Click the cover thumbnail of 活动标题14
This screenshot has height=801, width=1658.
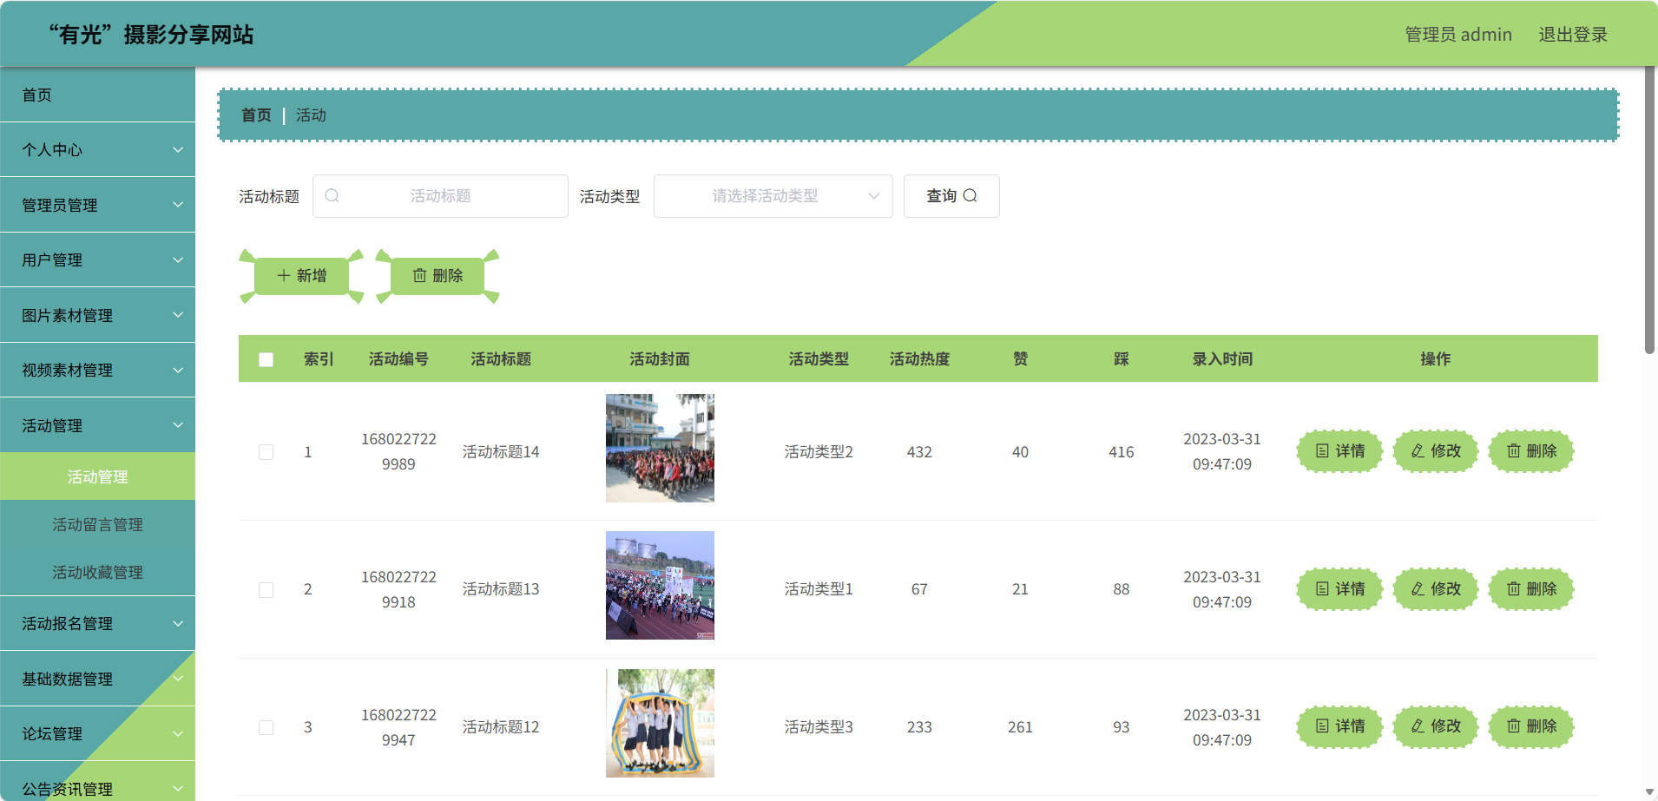click(x=660, y=448)
